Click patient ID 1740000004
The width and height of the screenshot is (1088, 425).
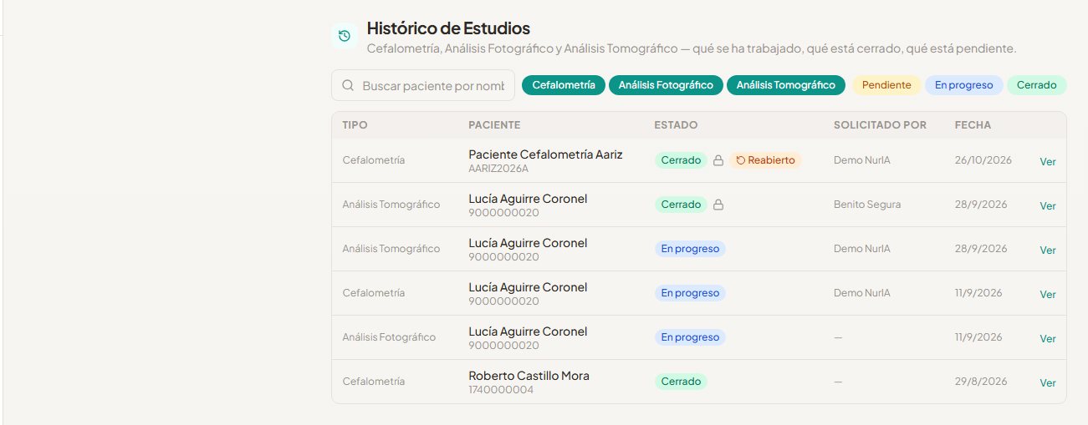pos(501,390)
